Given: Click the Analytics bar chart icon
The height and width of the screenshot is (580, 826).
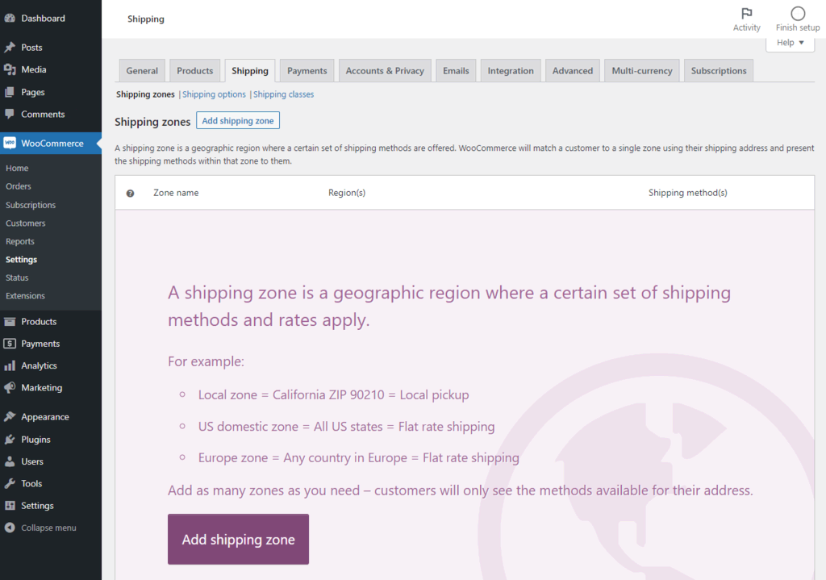Looking at the screenshot, I should [x=10, y=365].
